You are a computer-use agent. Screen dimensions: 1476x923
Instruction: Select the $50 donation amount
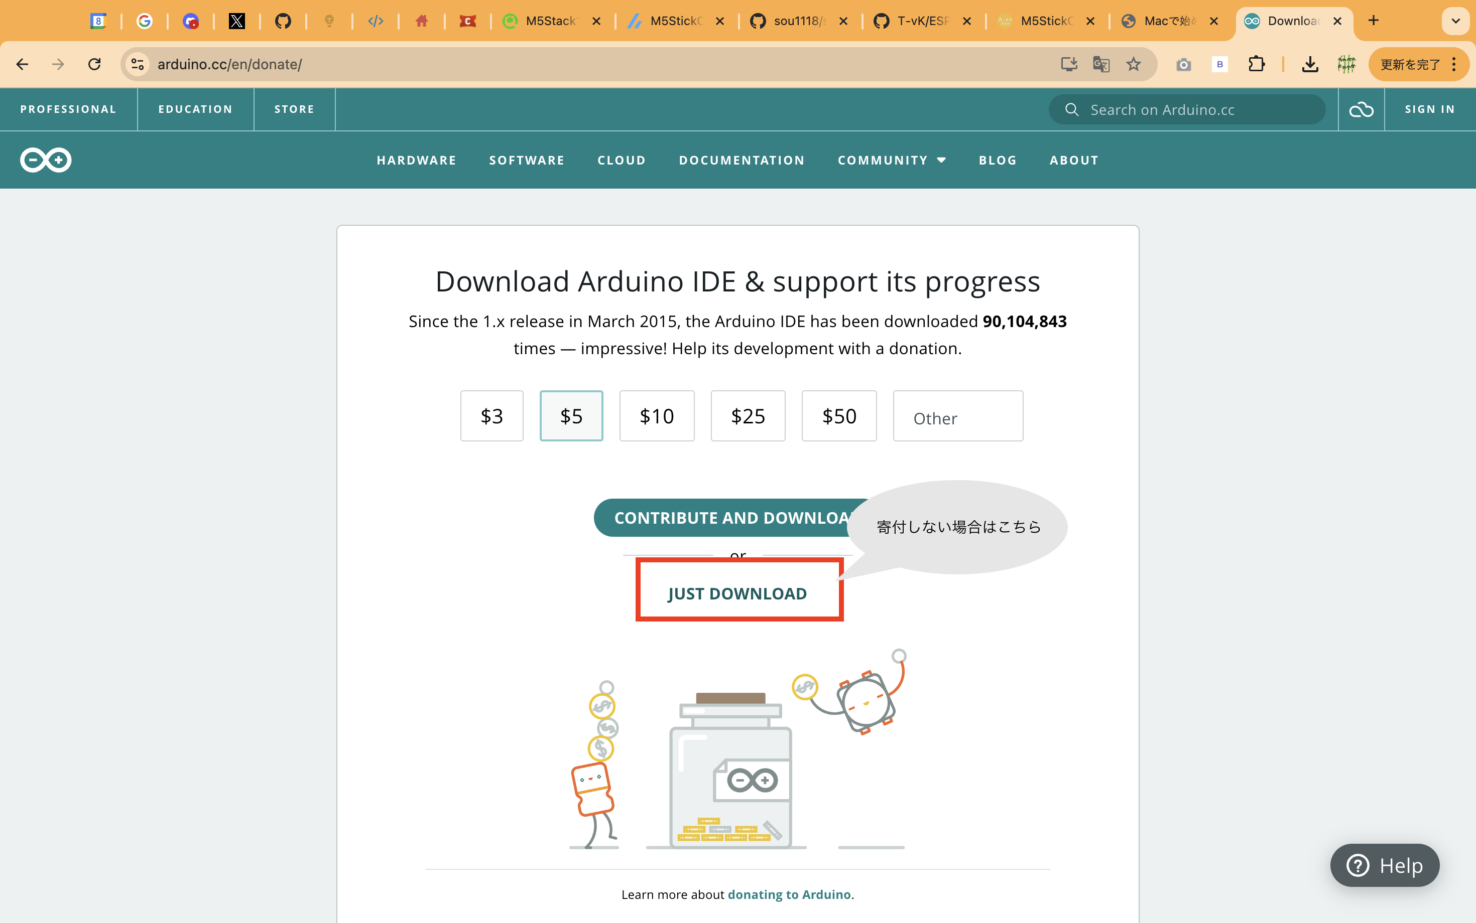coord(839,416)
